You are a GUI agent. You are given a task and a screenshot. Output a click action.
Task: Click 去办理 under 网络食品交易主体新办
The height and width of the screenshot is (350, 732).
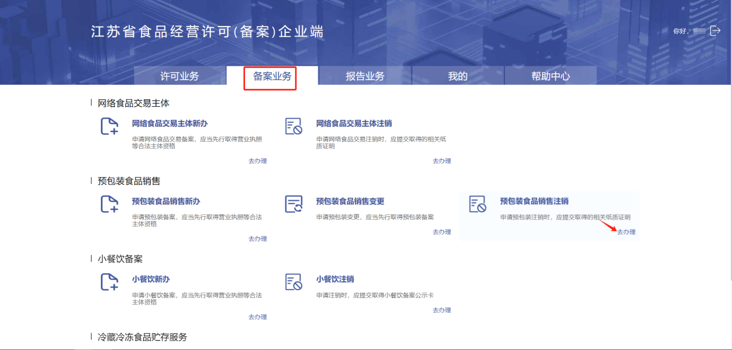pyautogui.click(x=258, y=161)
